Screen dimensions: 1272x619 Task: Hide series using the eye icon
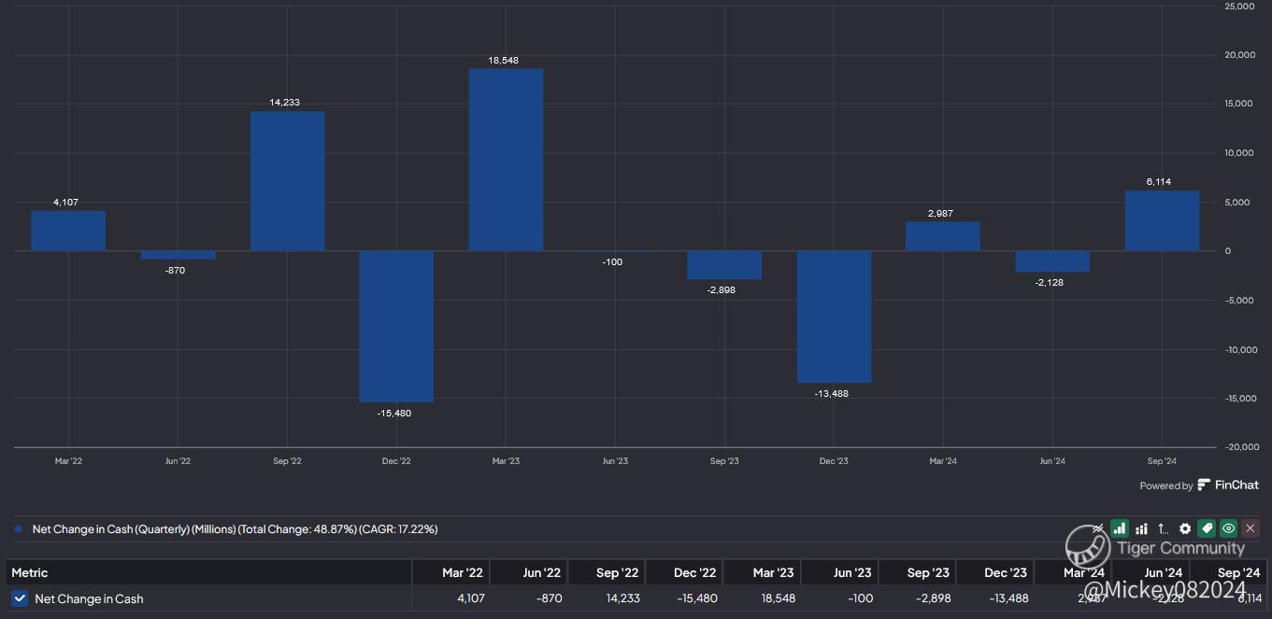tap(1228, 528)
